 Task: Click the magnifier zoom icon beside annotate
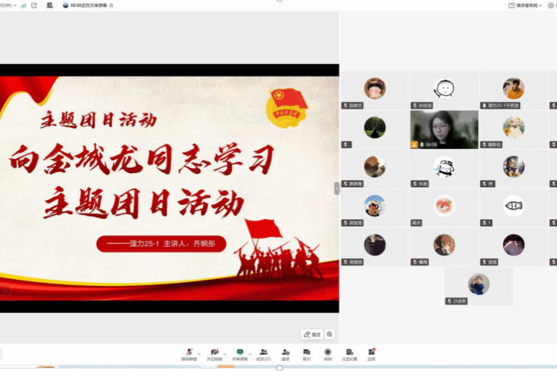(x=330, y=335)
